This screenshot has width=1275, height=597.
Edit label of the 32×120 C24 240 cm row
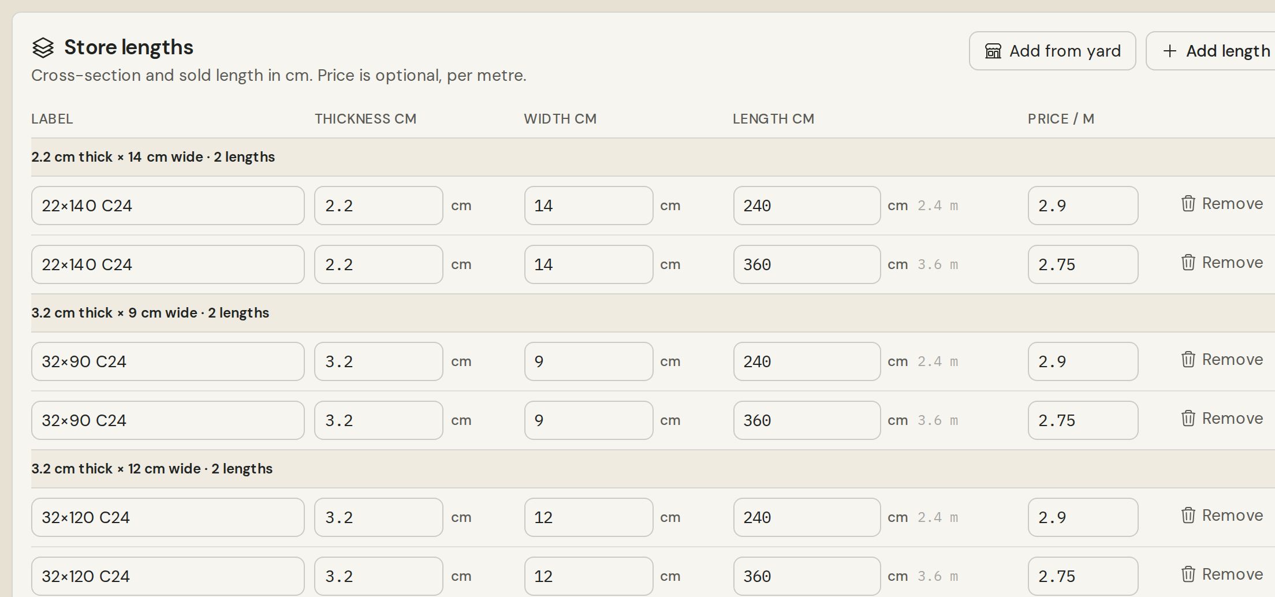[167, 517]
